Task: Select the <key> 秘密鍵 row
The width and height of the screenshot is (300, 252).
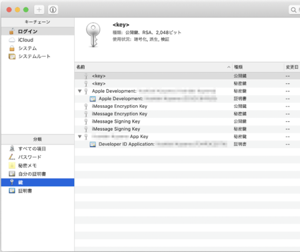Action: [x=187, y=83]
